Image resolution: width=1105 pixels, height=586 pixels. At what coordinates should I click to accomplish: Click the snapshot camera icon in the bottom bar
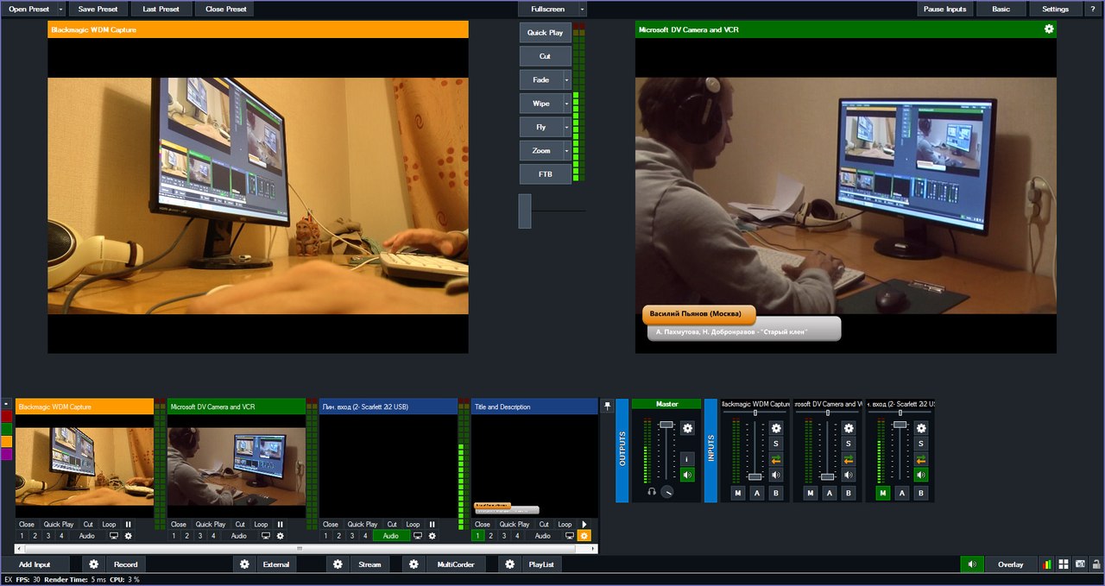1079,564
